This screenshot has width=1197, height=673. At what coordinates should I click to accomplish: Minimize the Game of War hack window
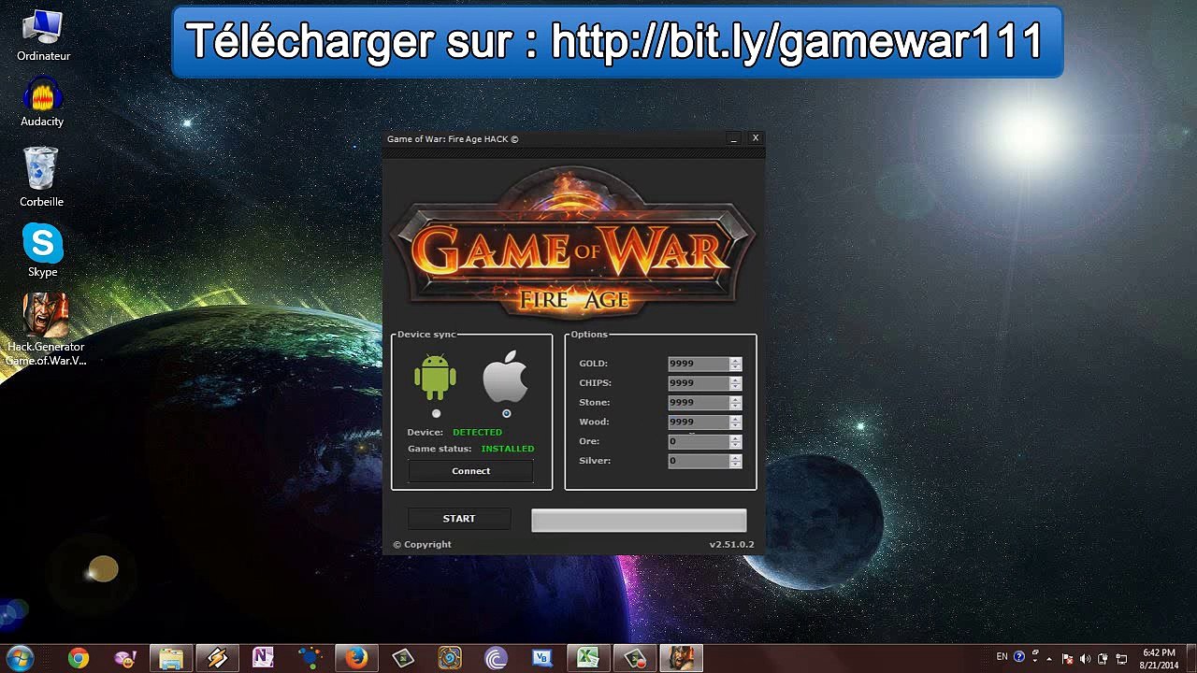coord(734,138)
